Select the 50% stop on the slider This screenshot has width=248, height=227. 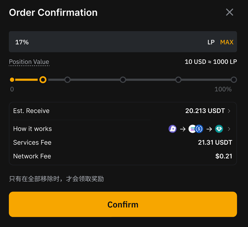pyautogui.click(x=123, y=80)
